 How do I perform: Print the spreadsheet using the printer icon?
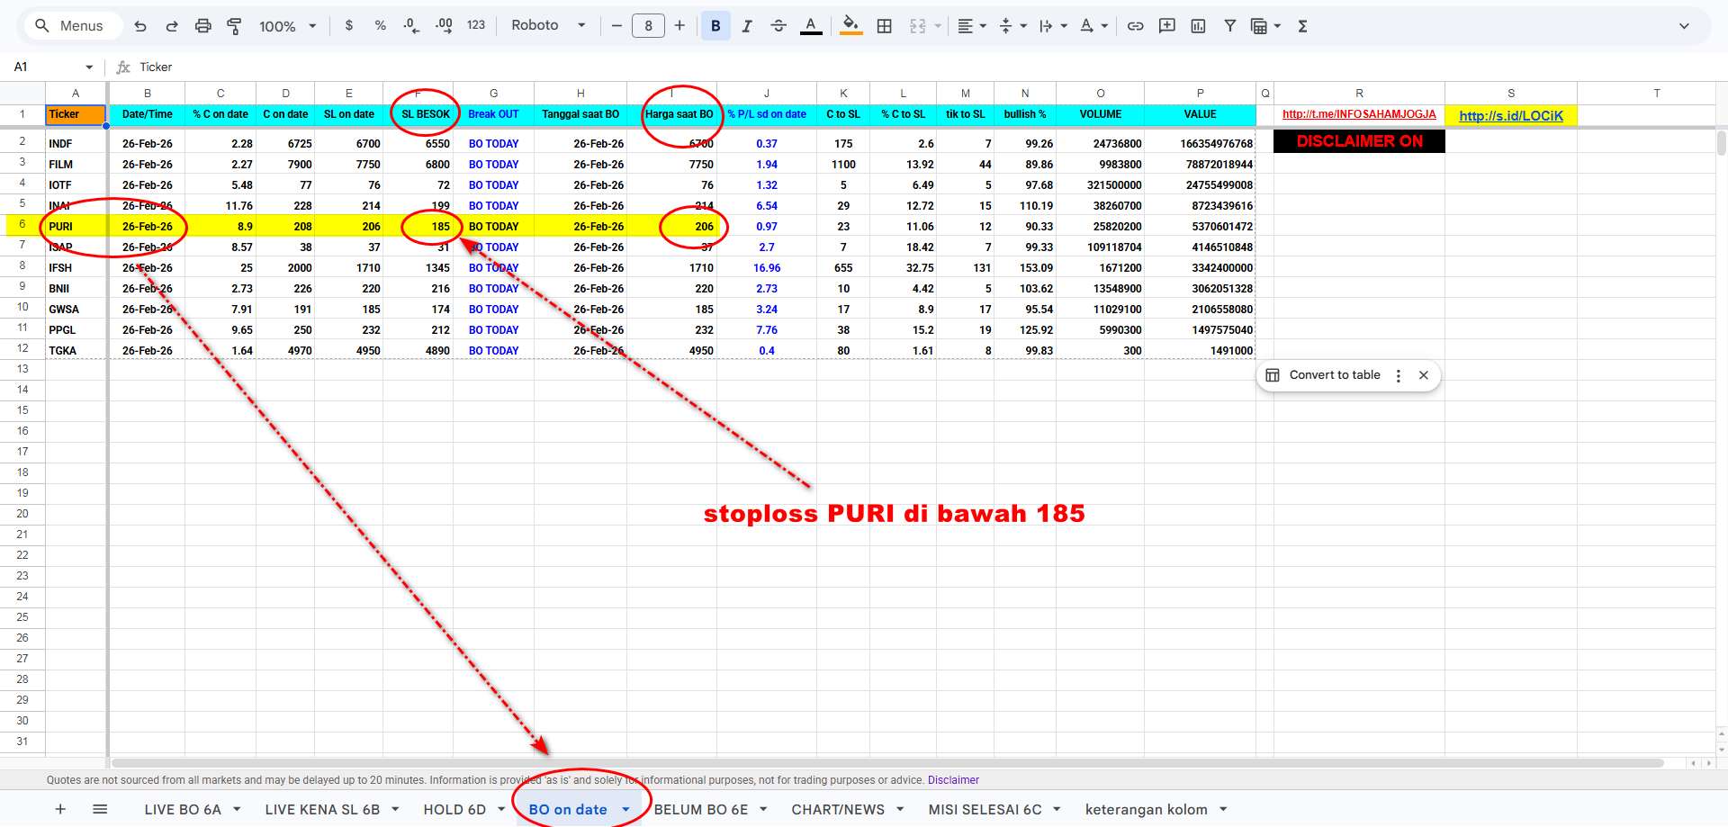[x=203, y=26]
